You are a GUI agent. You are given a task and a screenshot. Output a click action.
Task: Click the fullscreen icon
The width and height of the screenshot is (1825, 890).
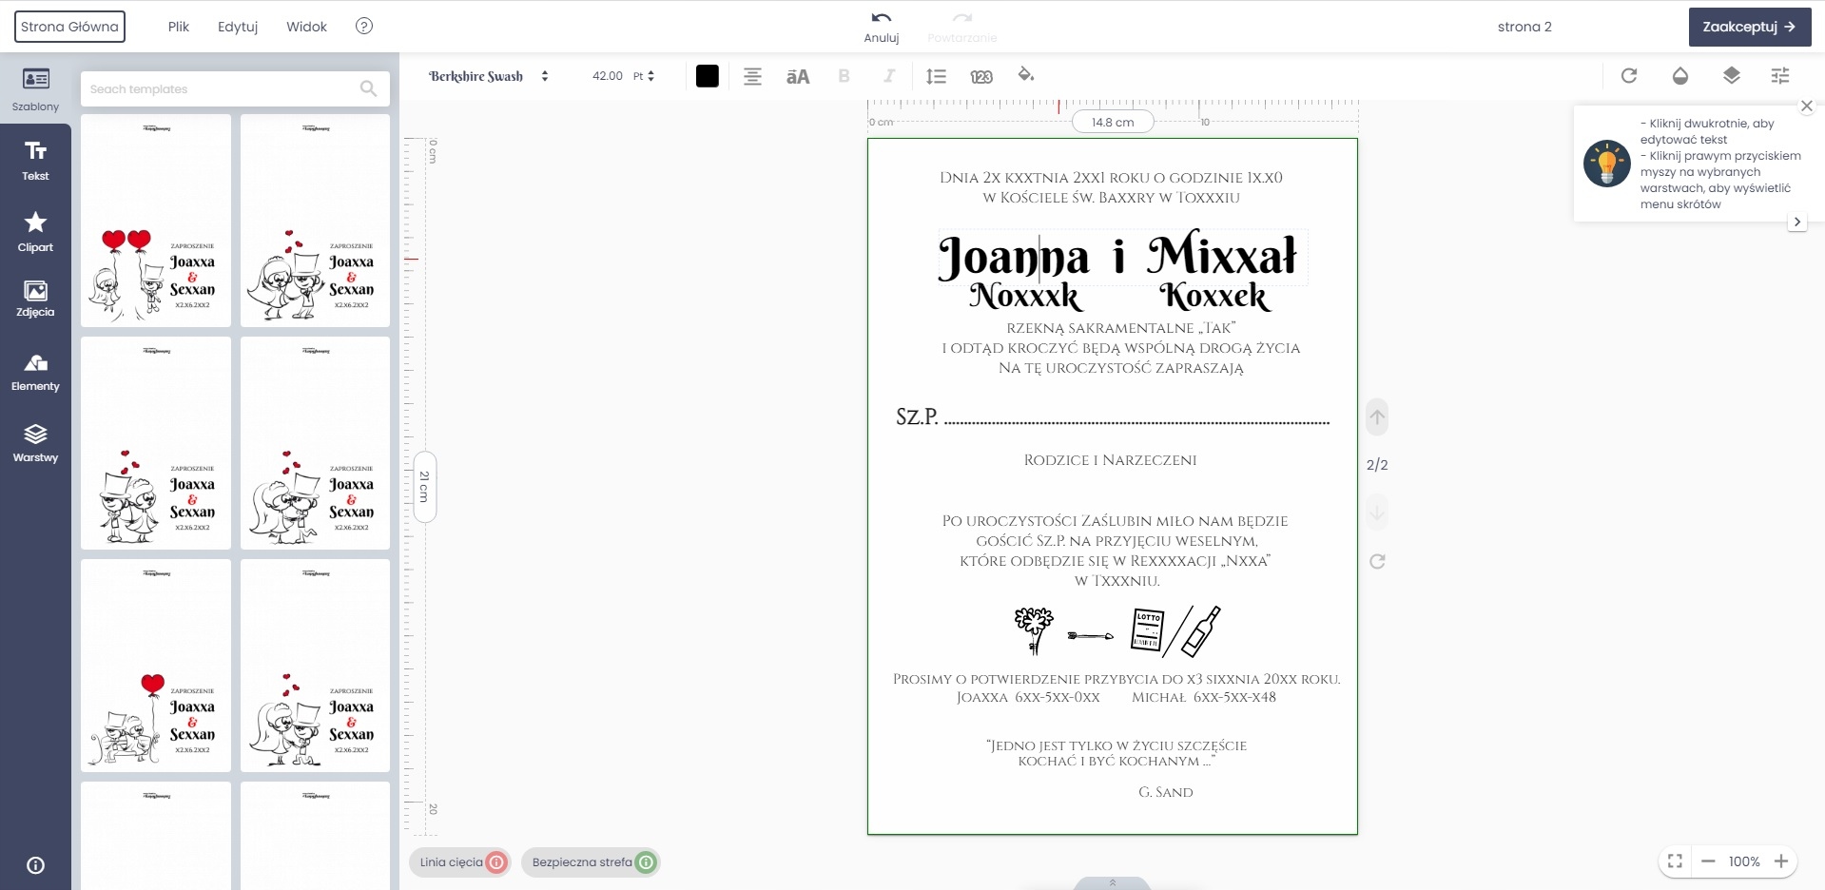pyautogui.click(x=1676, y=861)
